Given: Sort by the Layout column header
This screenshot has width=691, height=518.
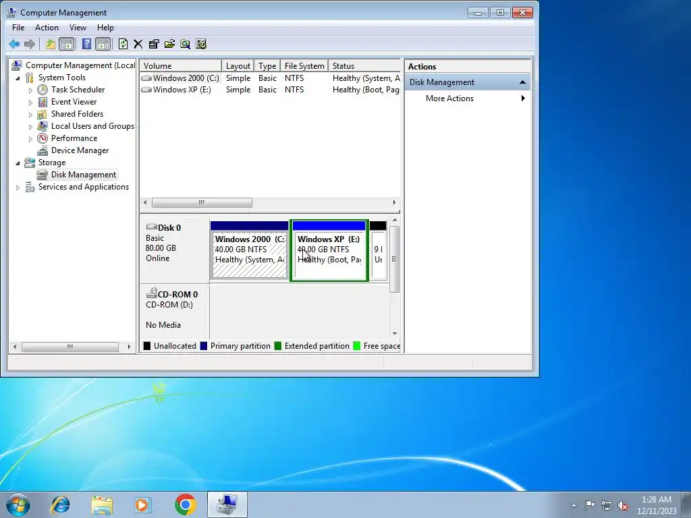Looking at the screenshot, I should click(238, 65).
